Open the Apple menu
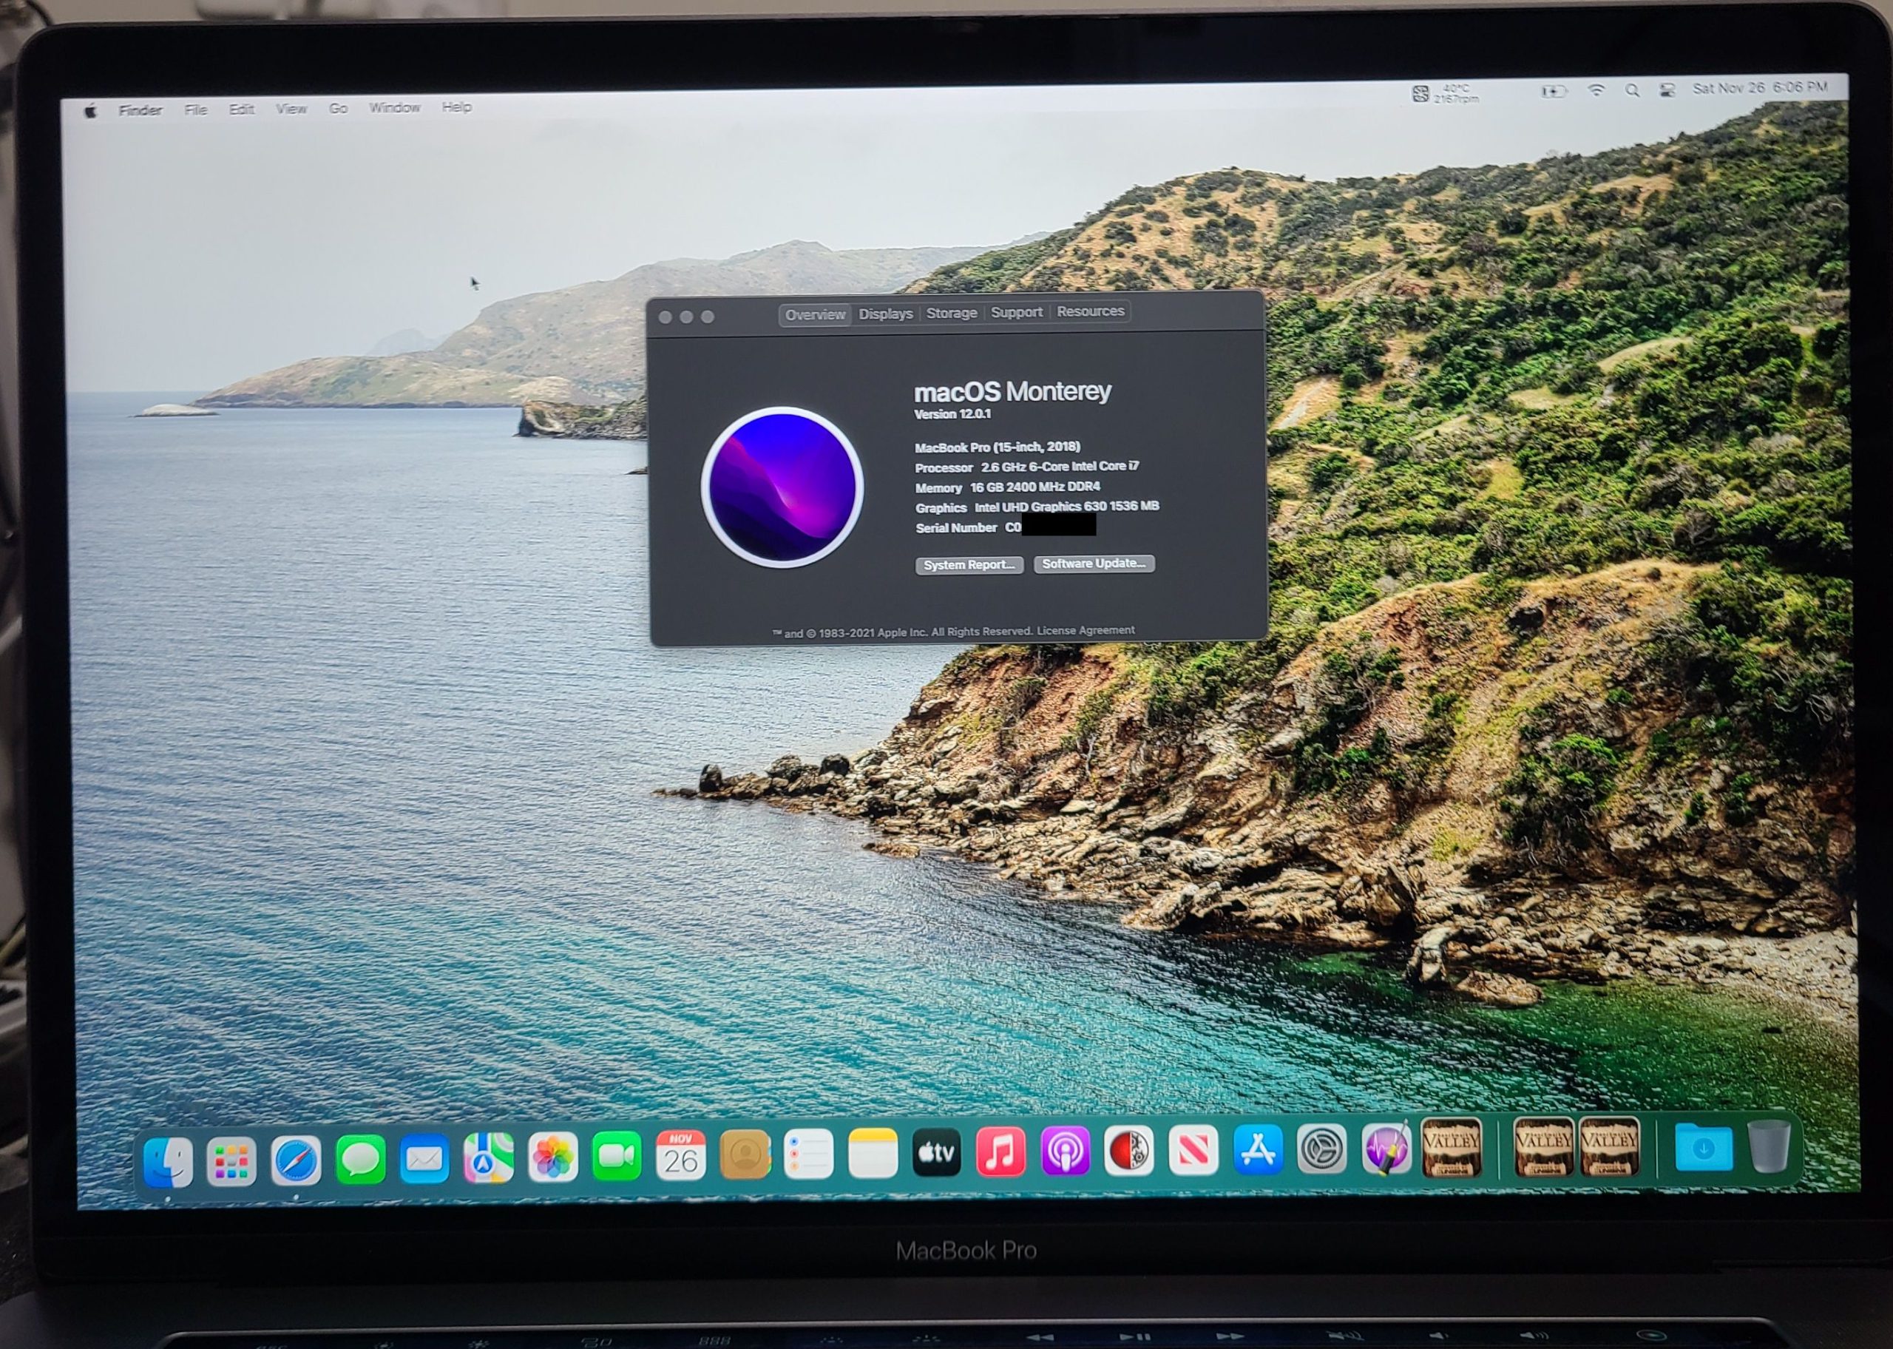The height and width of the screenshot is (1349, 1893). tap(90, 110)
